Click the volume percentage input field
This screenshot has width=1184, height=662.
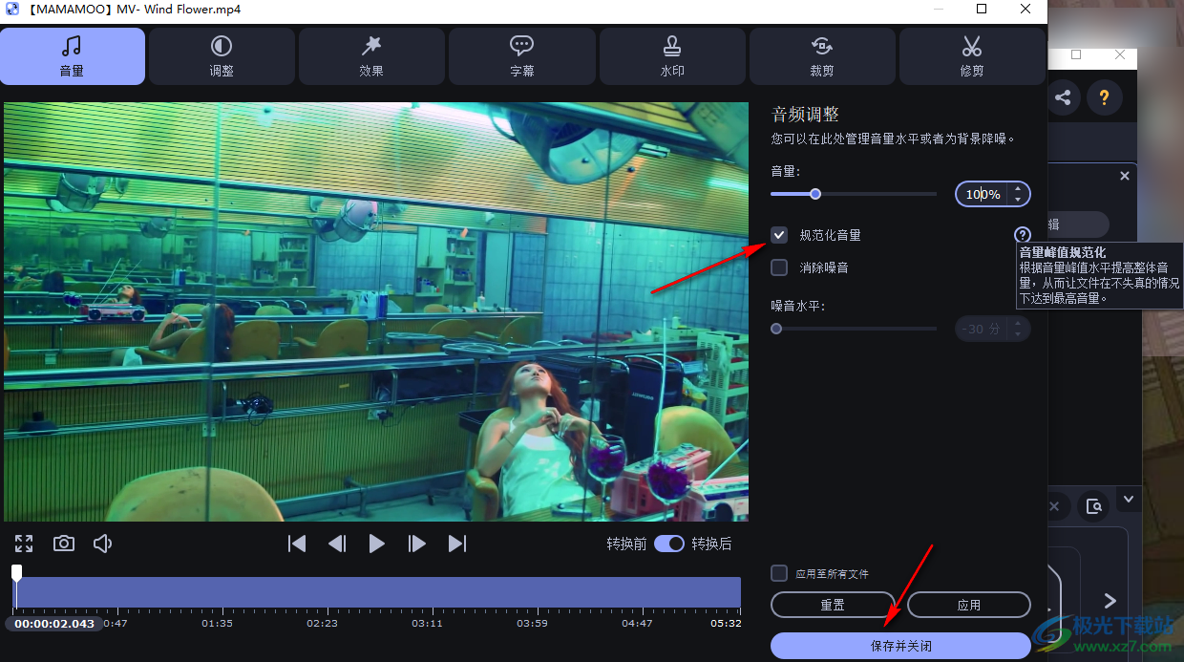(x=983, y=194)
